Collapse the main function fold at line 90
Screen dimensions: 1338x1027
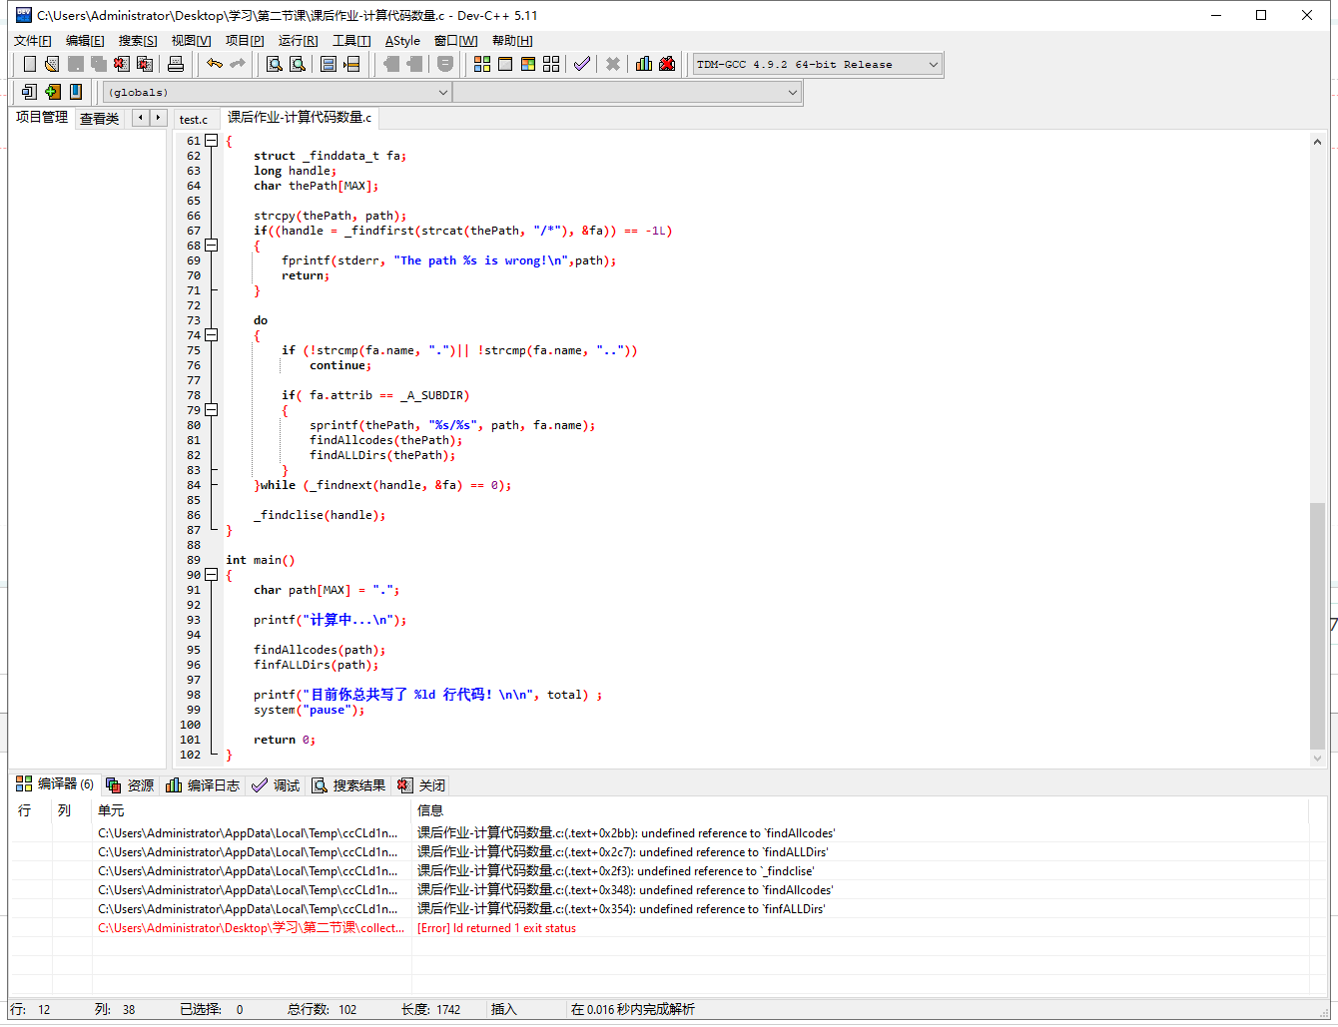(211, 575)
